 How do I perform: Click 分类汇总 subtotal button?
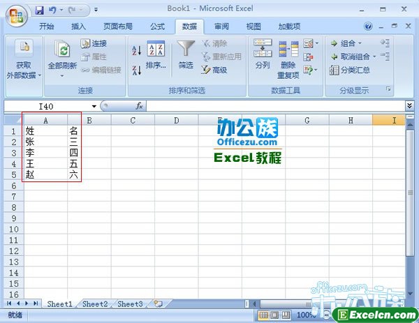tap(350, 70)
